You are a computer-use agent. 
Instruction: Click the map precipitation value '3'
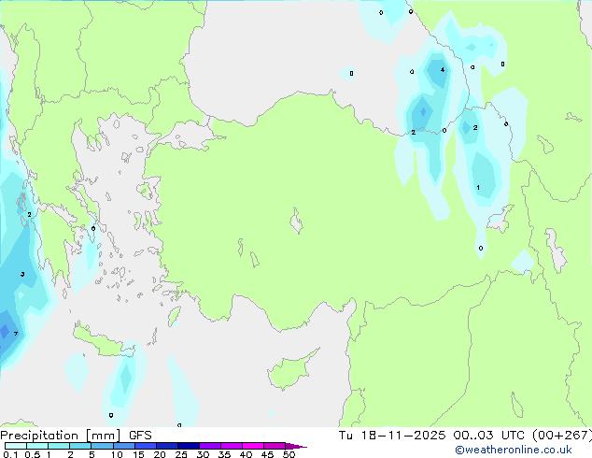(22, 274)
